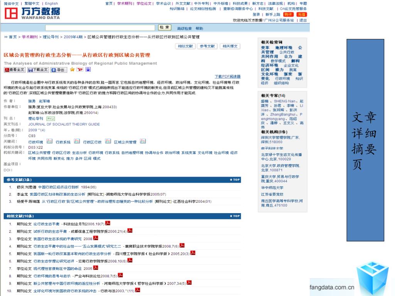
Task: Open 中外专利 in top navigation
Action: pos(201,3)
